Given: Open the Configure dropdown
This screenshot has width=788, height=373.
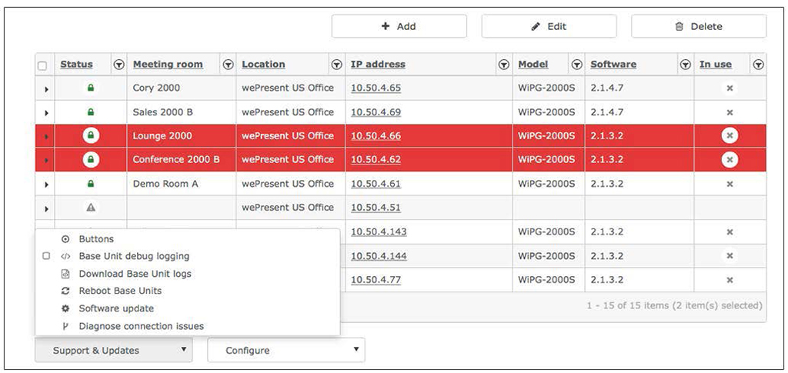Looking at the screenshot, I should [x=285, y=351].
